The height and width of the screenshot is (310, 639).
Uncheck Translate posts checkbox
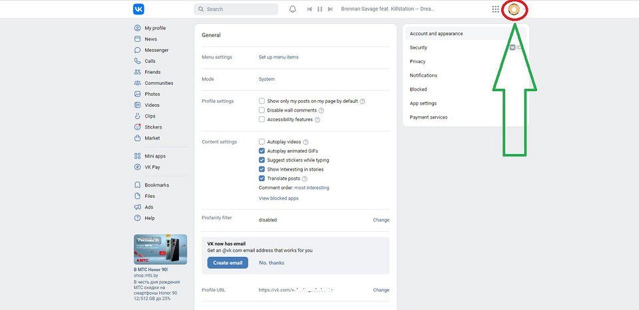262,179
